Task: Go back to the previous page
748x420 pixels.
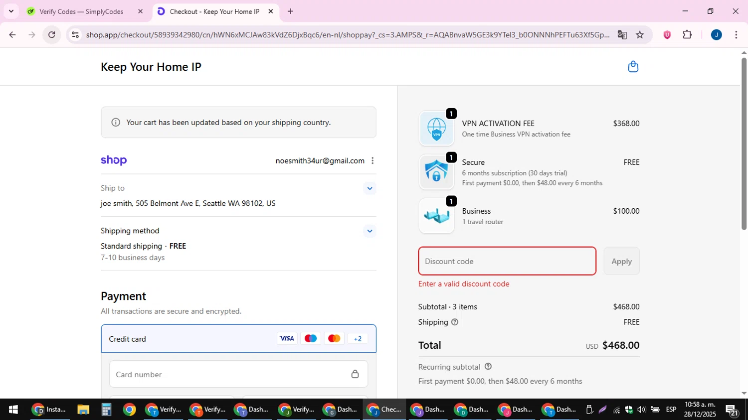Action: coord(12,35)
